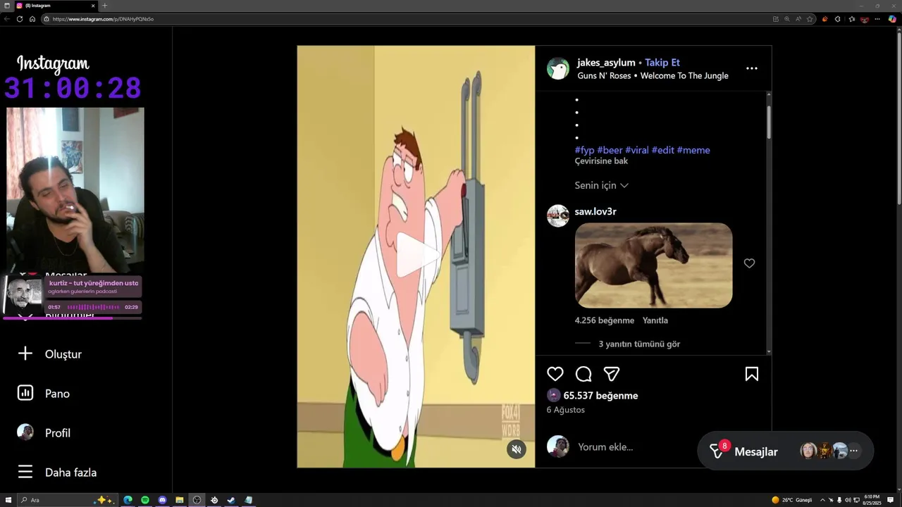Open browser zoom magnifier icon
The height and width of the screenshot is (507, 902).
787,19
